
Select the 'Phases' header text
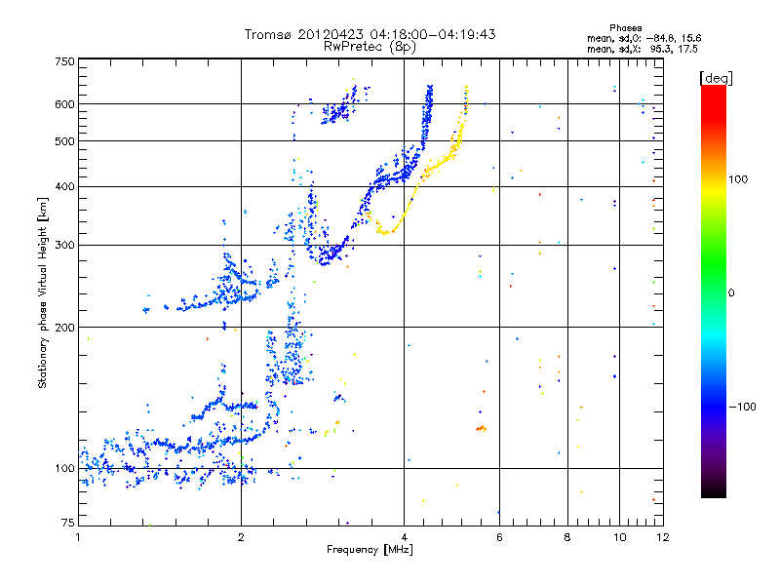625,28
